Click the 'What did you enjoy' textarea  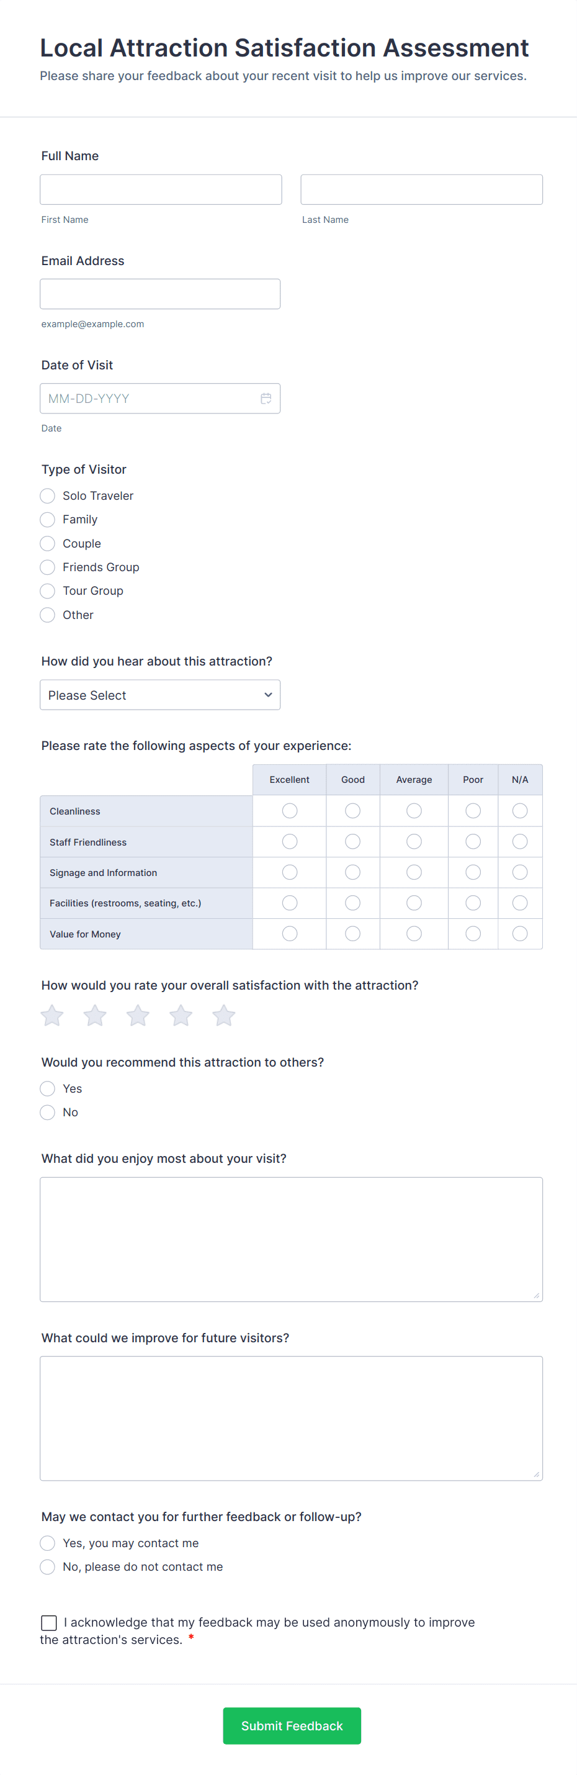click(291, 1239)
